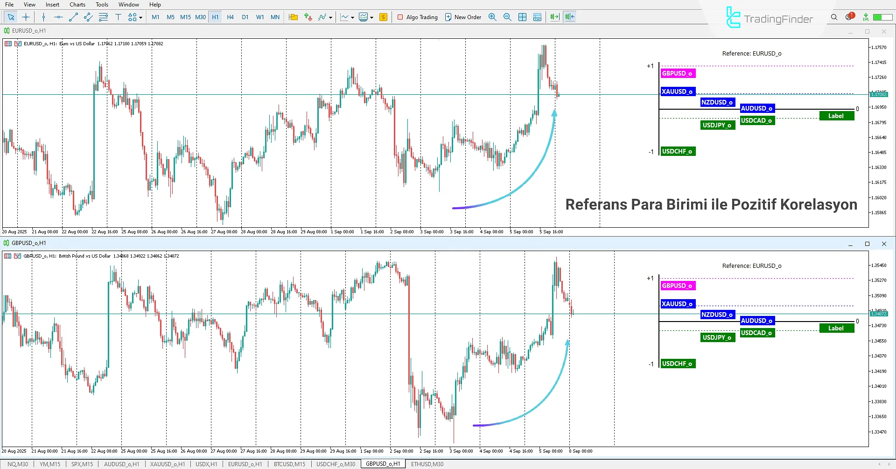
Task: Click the zoom out magnifier icon
Action: [x=507, y=17]
